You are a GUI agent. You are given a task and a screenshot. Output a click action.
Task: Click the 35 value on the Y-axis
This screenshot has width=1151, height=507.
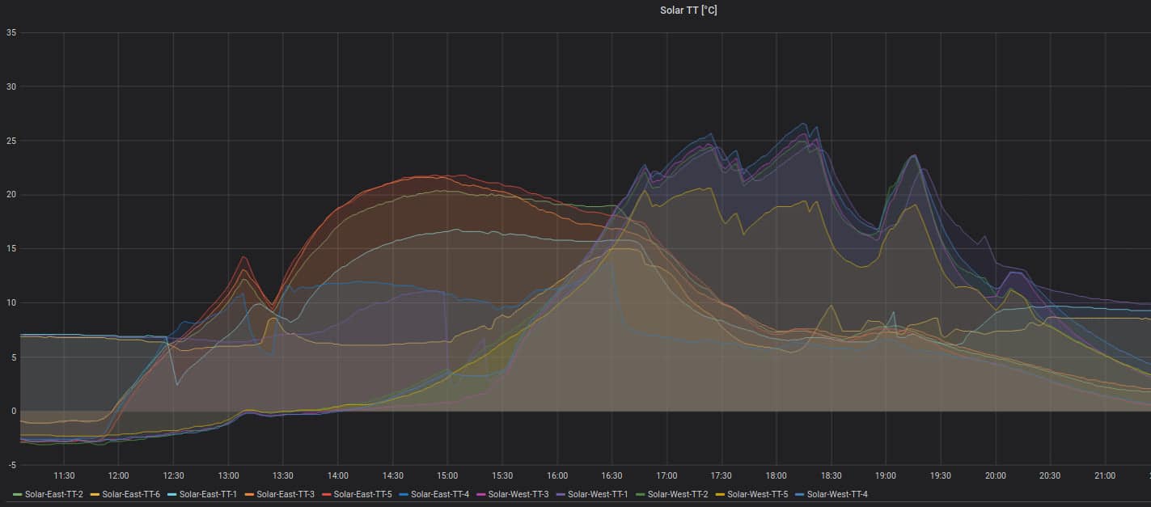point(11,32)
